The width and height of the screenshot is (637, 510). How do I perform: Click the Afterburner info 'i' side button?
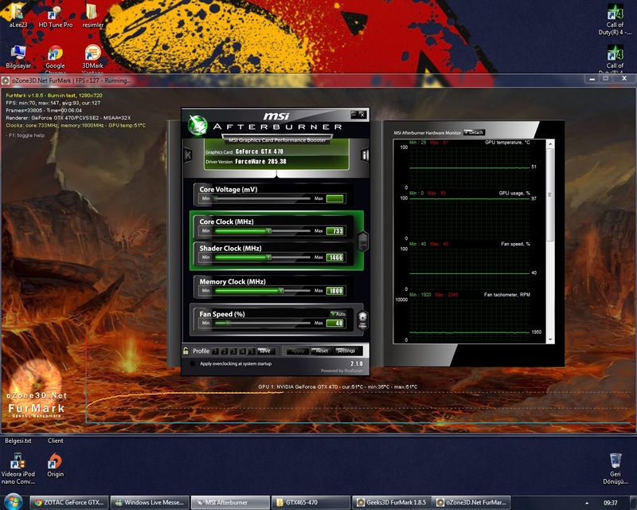(365, 155)
